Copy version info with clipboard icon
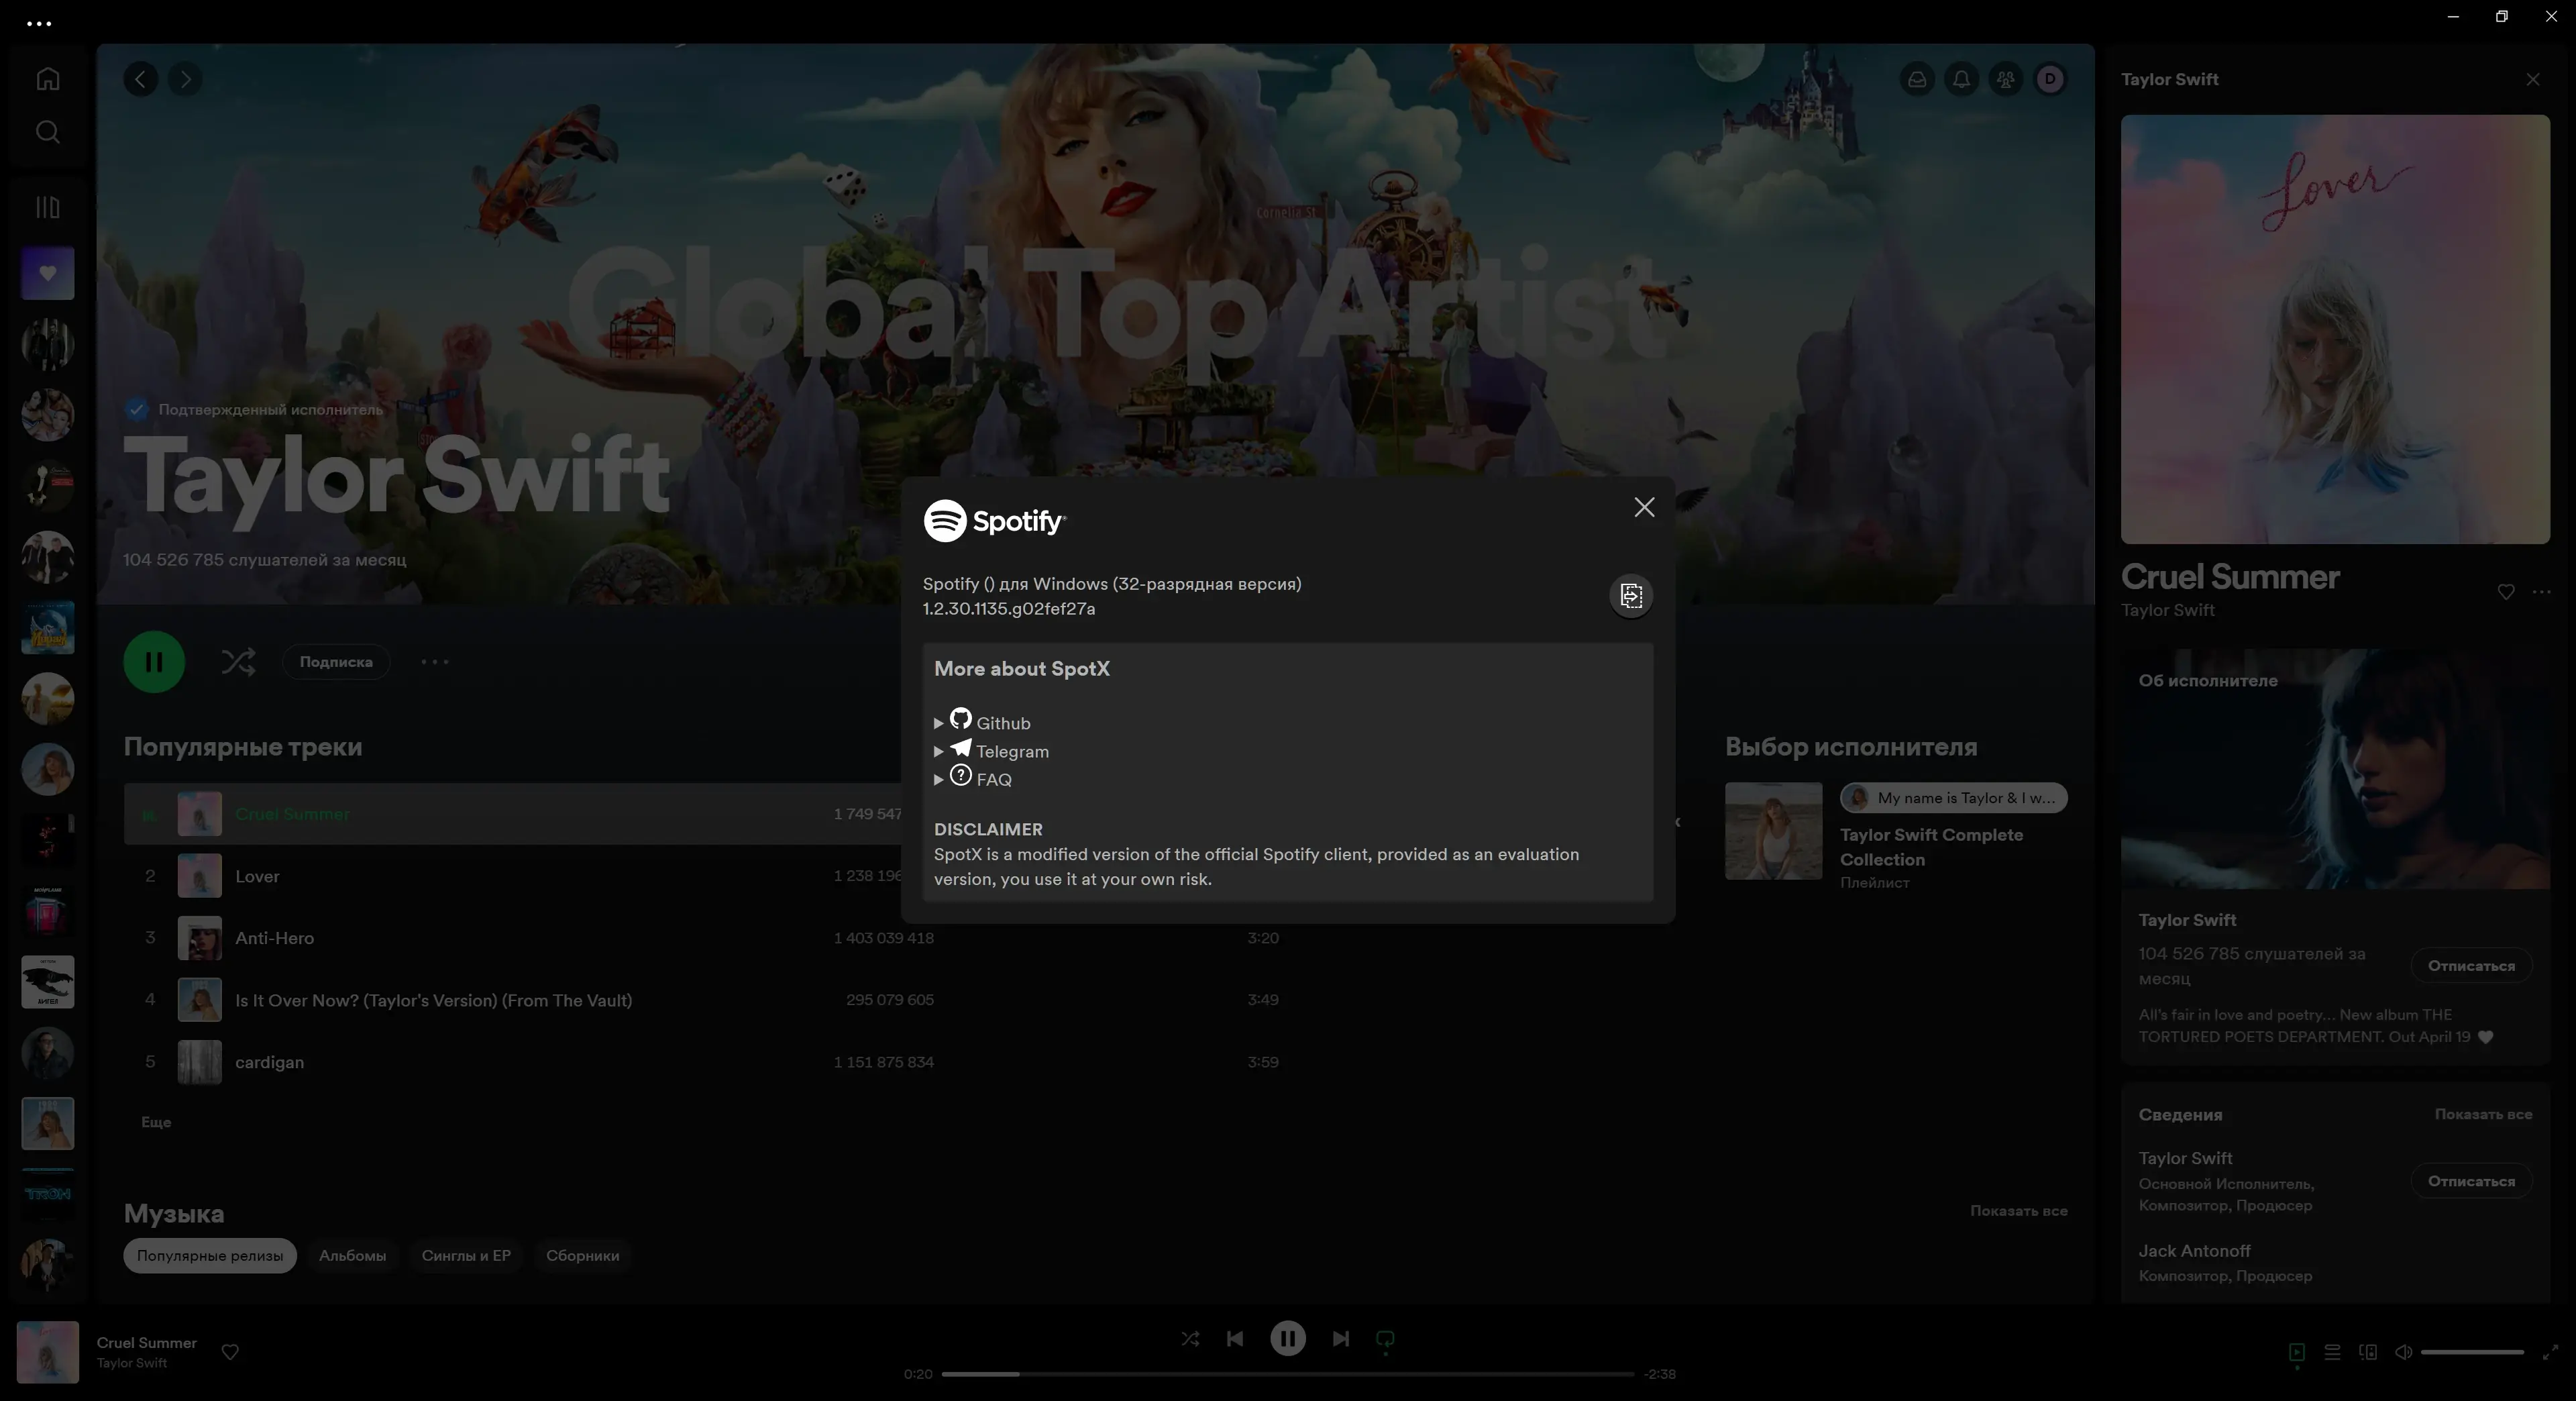 (1631, 596)
